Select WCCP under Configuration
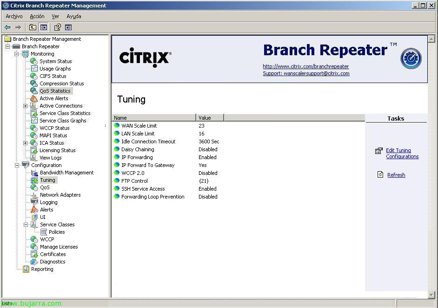The height and width of the screenshot is (308, 438). tap(47, 239)
